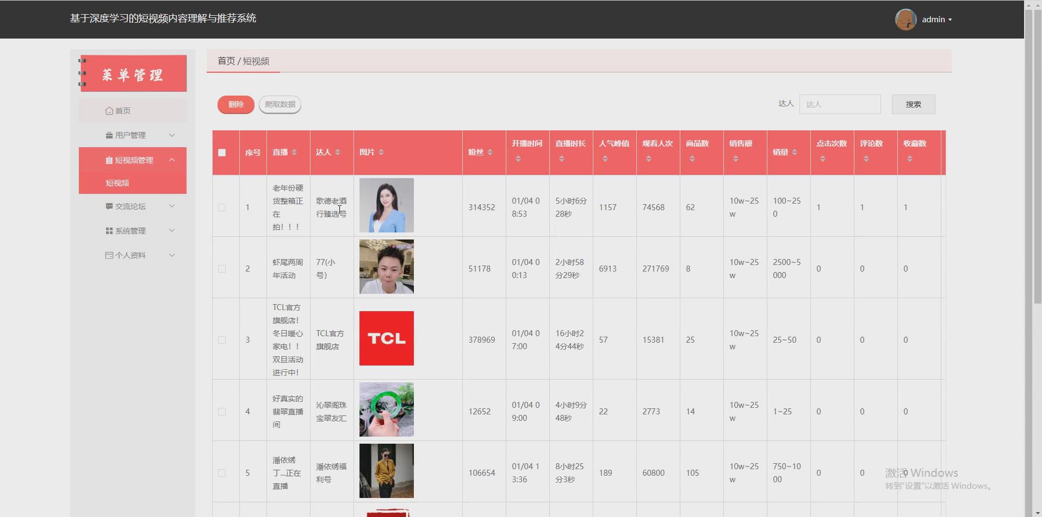Click 首页 in the breadcrumb

click(226, 61)
